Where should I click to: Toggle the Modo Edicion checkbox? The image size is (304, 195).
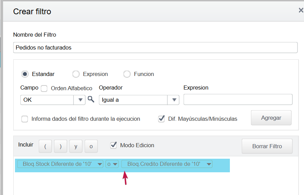pos(114,145)
